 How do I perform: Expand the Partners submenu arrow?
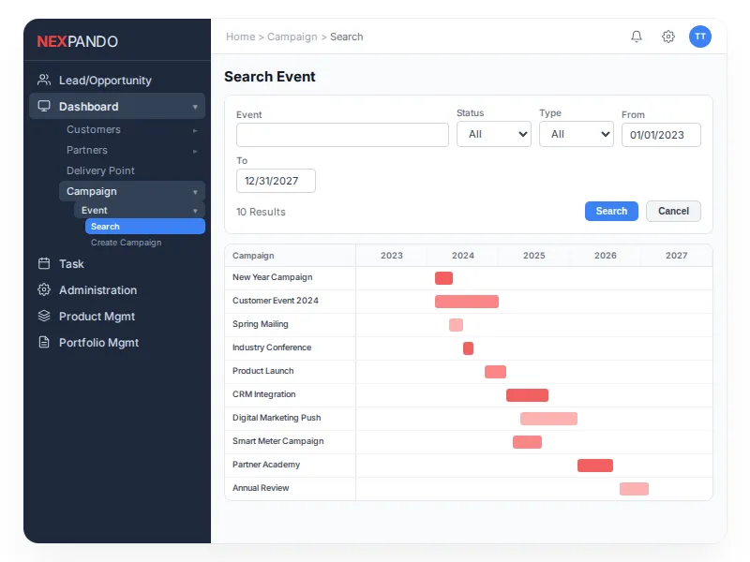195,151
